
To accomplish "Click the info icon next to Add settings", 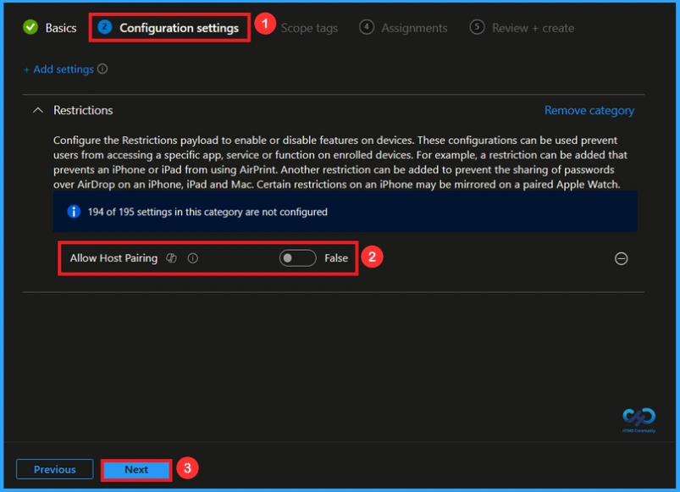I will point(102,69).
